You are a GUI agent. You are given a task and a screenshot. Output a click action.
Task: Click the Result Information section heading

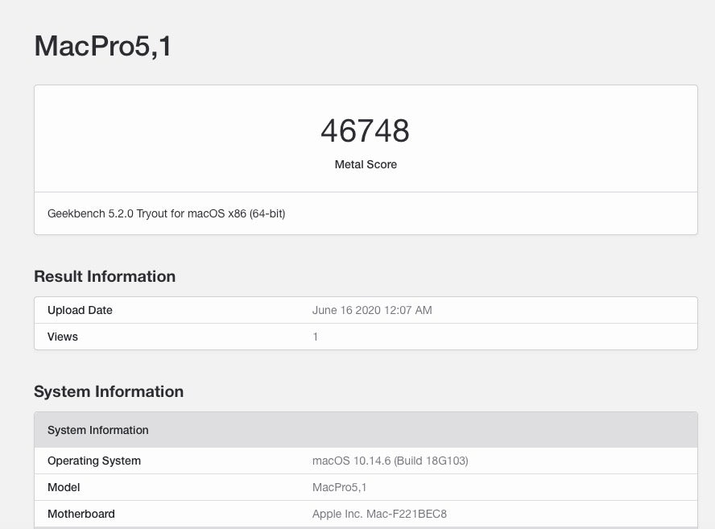[105, 276]
